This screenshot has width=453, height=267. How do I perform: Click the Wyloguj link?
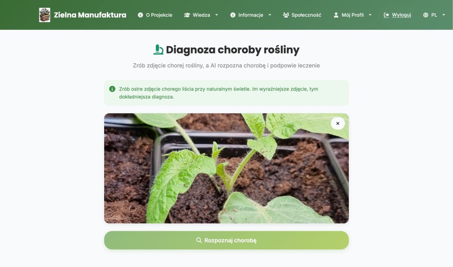click(397, 15)
